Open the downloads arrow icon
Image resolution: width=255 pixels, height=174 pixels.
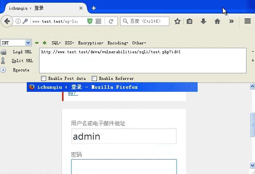point(203,21)
